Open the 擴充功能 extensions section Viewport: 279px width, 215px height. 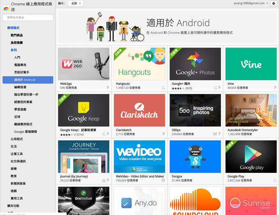[13, 206]
